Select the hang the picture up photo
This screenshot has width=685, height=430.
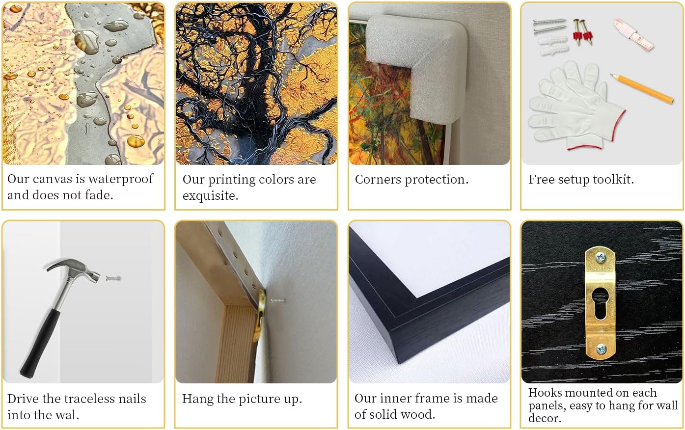point(256,302)
